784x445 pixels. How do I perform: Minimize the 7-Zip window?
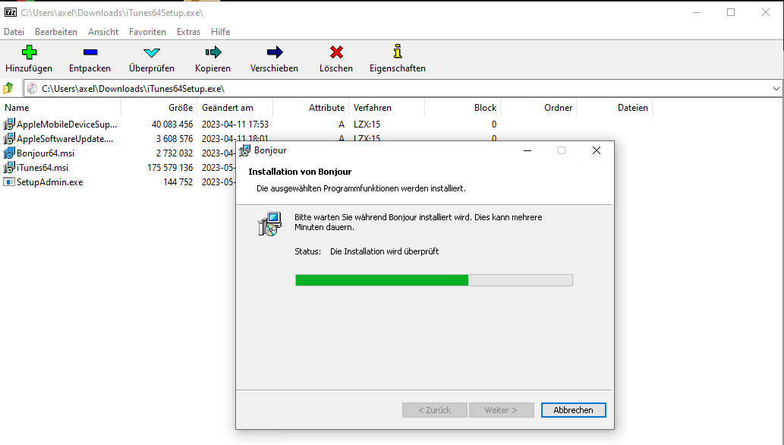697,12
